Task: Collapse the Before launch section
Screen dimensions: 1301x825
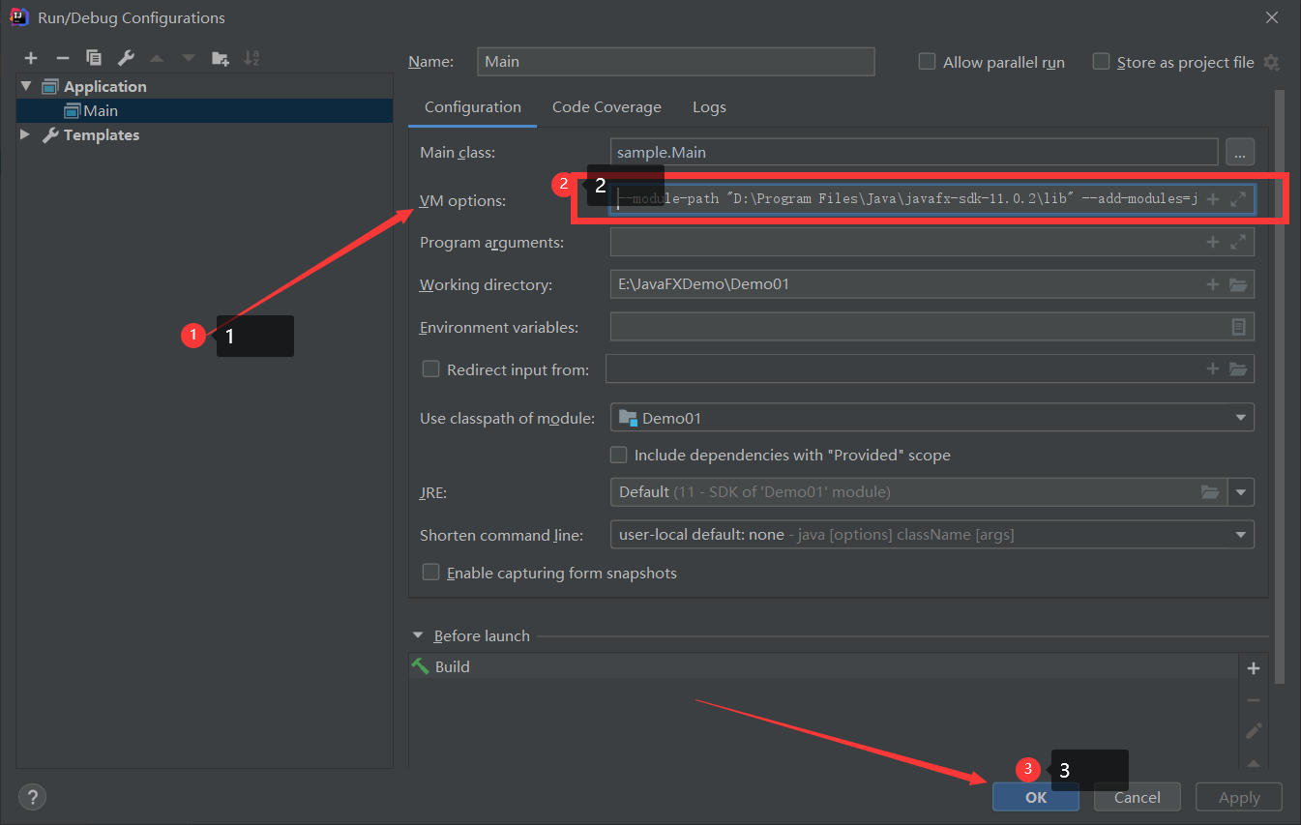Action: pos(418,635)
